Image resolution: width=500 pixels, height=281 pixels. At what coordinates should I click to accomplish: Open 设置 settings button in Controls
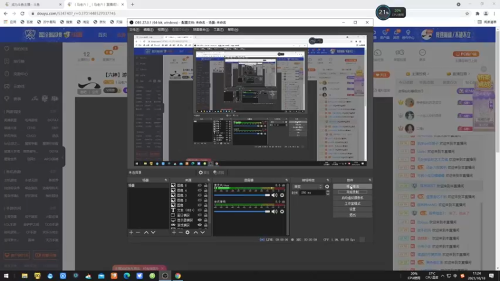pyautogui.click(x=352, y=209)
